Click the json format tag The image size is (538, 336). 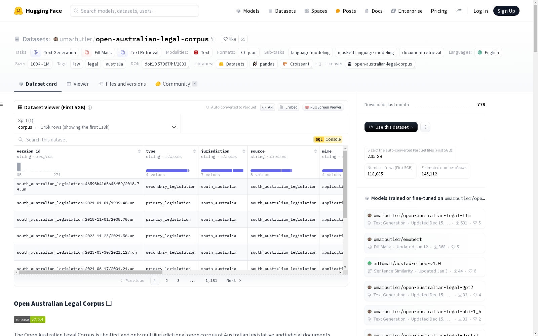tap(249, 52)
